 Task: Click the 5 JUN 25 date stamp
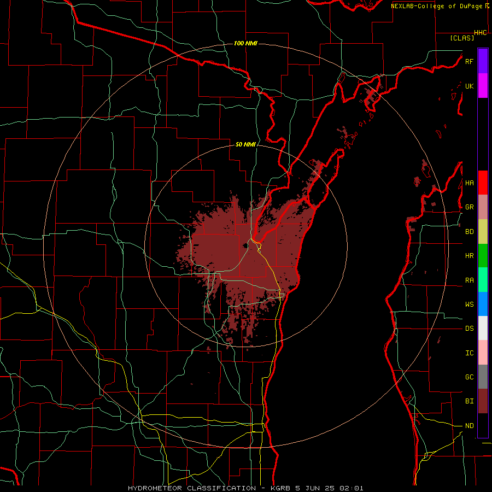316,488
